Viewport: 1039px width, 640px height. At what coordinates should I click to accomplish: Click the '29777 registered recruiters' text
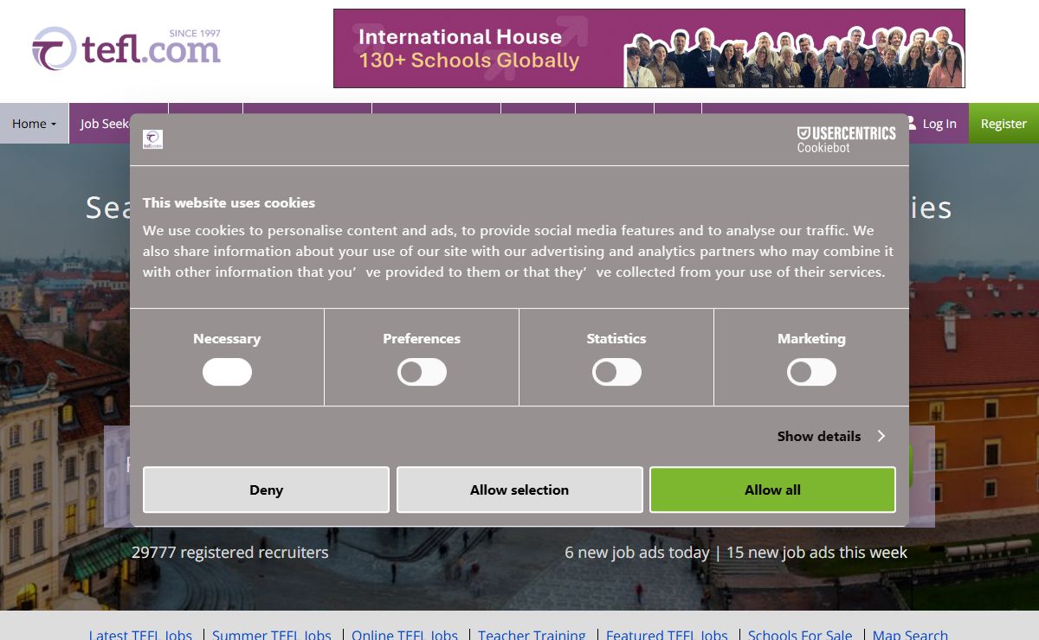pos(230,552)
